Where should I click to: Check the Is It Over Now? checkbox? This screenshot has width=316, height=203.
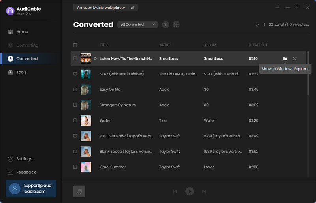coord(75,136)
